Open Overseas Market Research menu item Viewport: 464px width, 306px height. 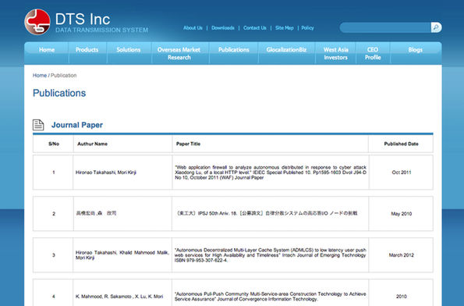tap(179, 54)
